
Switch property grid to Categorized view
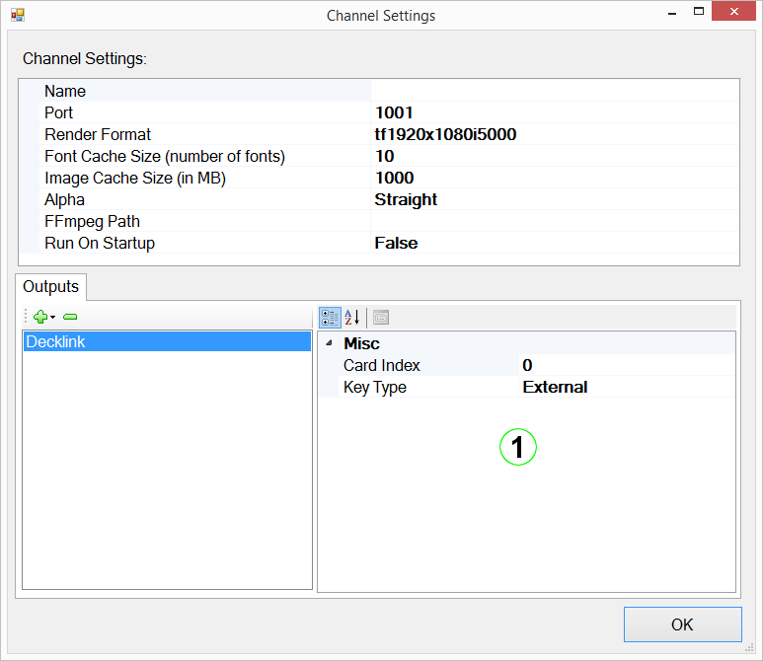coord(330,318)
